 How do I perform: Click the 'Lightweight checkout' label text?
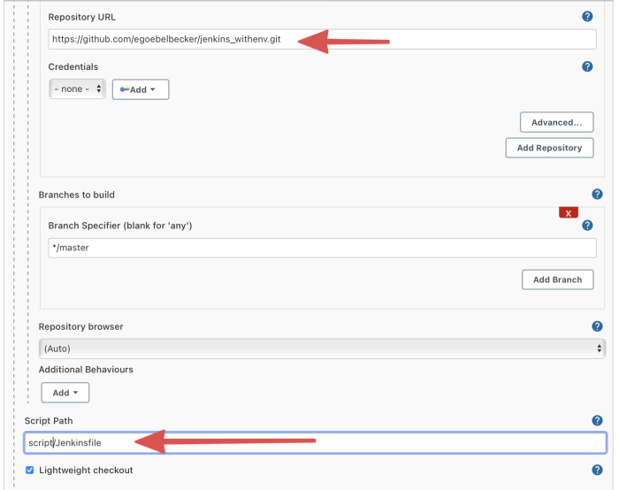86,470
